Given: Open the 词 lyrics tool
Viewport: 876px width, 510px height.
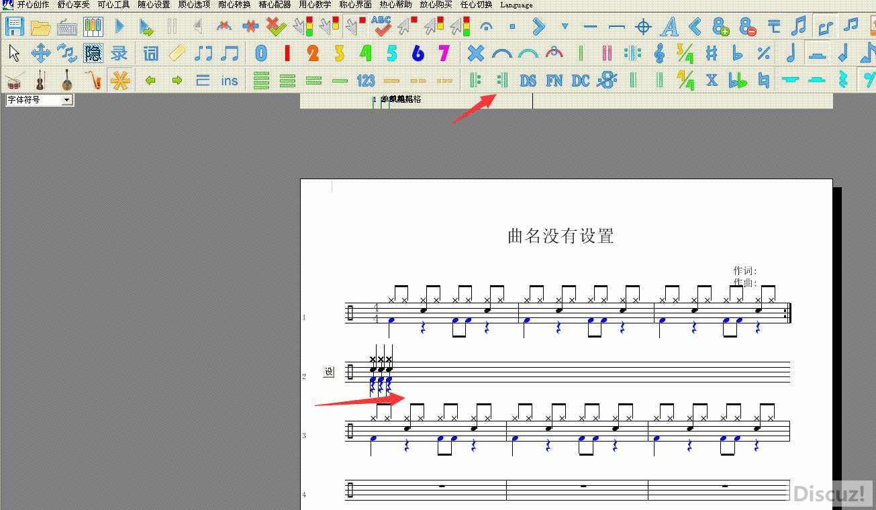Looking at the screenshot, I should coord(150,53).
